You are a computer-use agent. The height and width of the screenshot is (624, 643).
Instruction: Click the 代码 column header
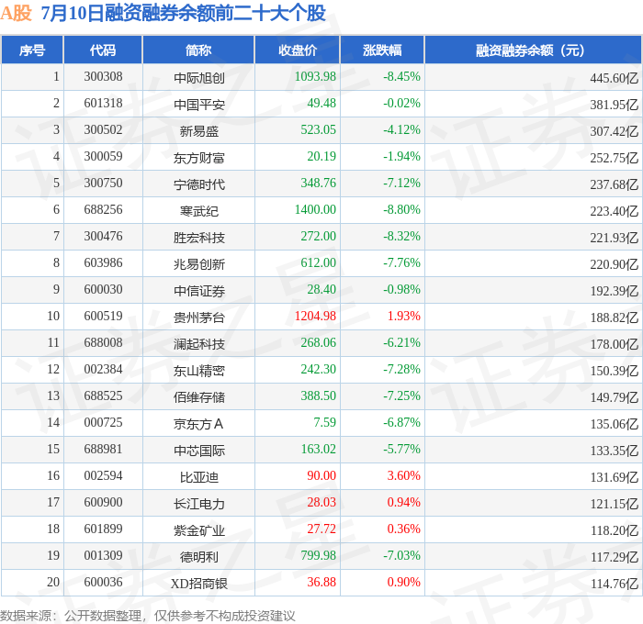coord(103,50)
